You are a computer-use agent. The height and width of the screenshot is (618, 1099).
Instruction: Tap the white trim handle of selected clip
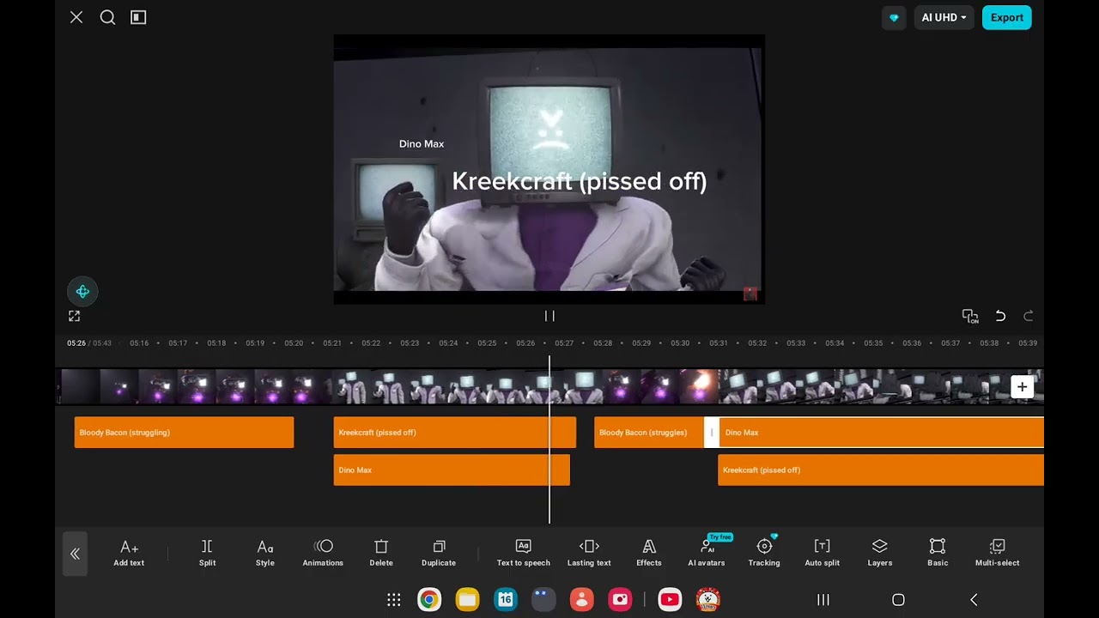[x=712, y=433]
